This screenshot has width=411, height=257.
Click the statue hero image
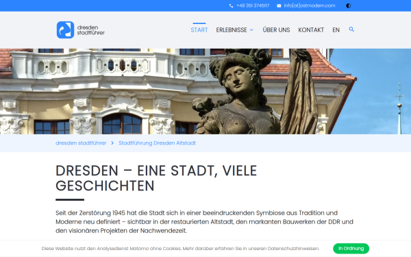click(206, 91)
